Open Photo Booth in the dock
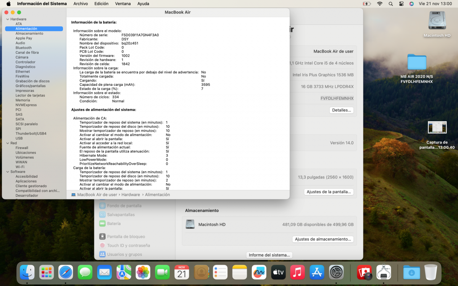 (x=364, y=272)
